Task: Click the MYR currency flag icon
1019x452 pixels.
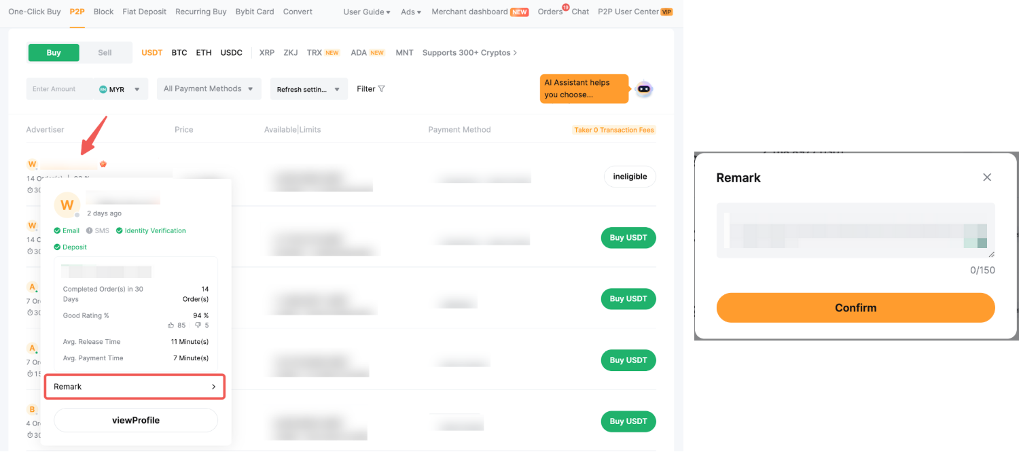Action: [103, 89]
